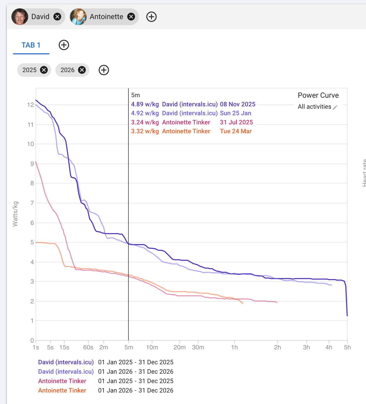Switch to TAB 1
Viewport: 366px width, 404px height.
pos(31,45)
